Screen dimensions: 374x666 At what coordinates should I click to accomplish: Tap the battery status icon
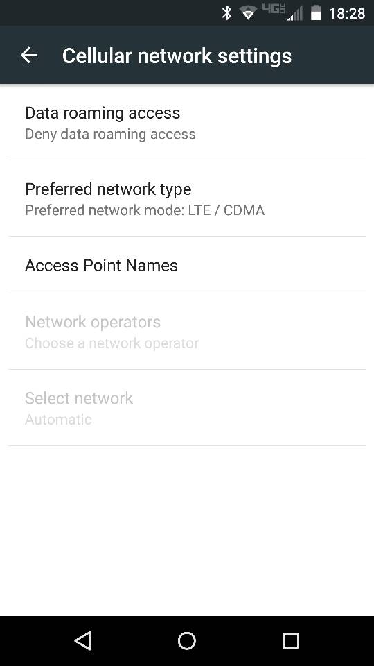[316, 13]
